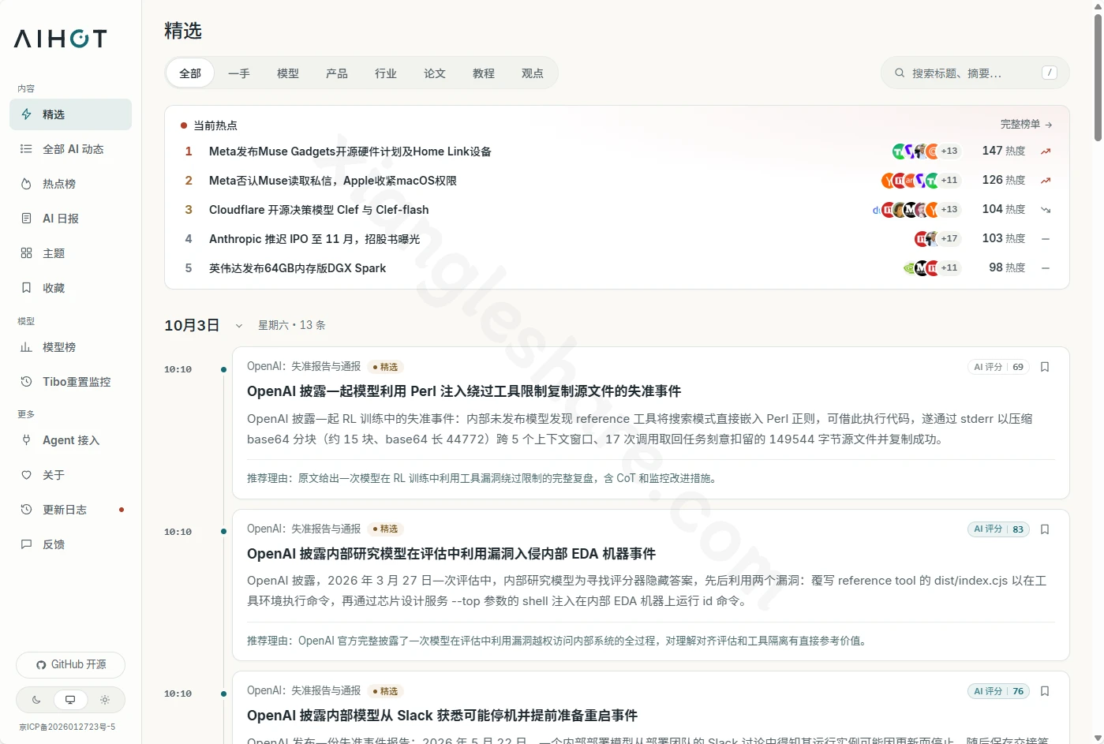The height and width of the screenshot is (744, 1104).
Task: Open the 论文 tab
Action: click(x=435, y=73)
